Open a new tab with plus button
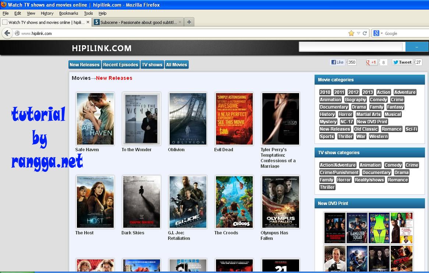The image size is (429, 273). click(189, 22)
